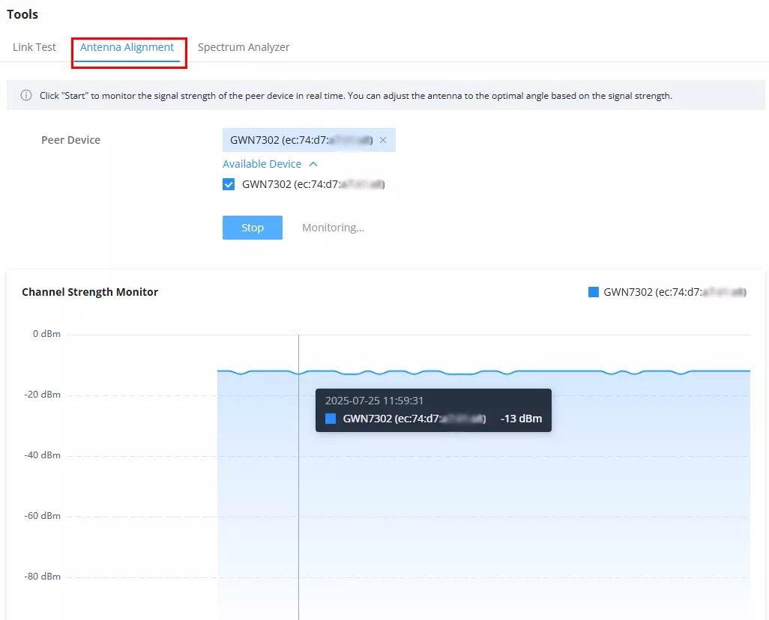
Task: Select the Antenna Alignment tab
Action: point(127,47)
